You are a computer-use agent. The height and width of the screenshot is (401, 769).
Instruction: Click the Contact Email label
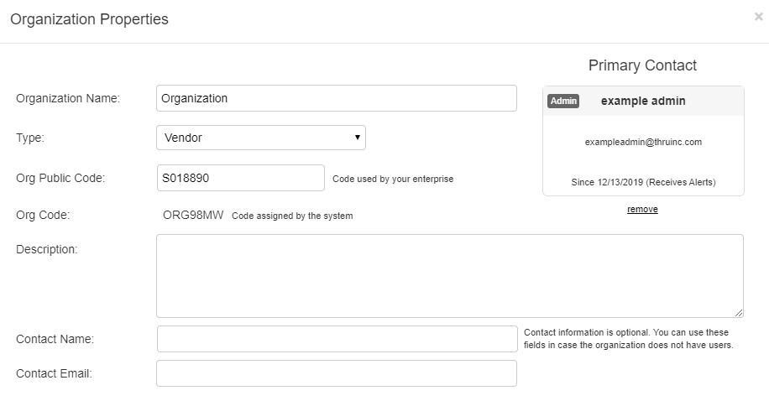click(54, 373)
